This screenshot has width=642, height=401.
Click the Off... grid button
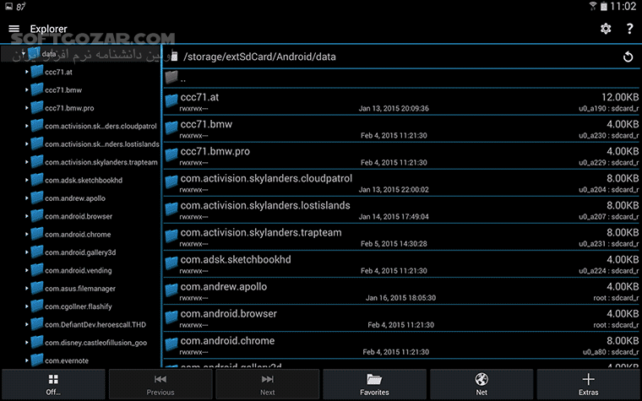pos(53,384)
